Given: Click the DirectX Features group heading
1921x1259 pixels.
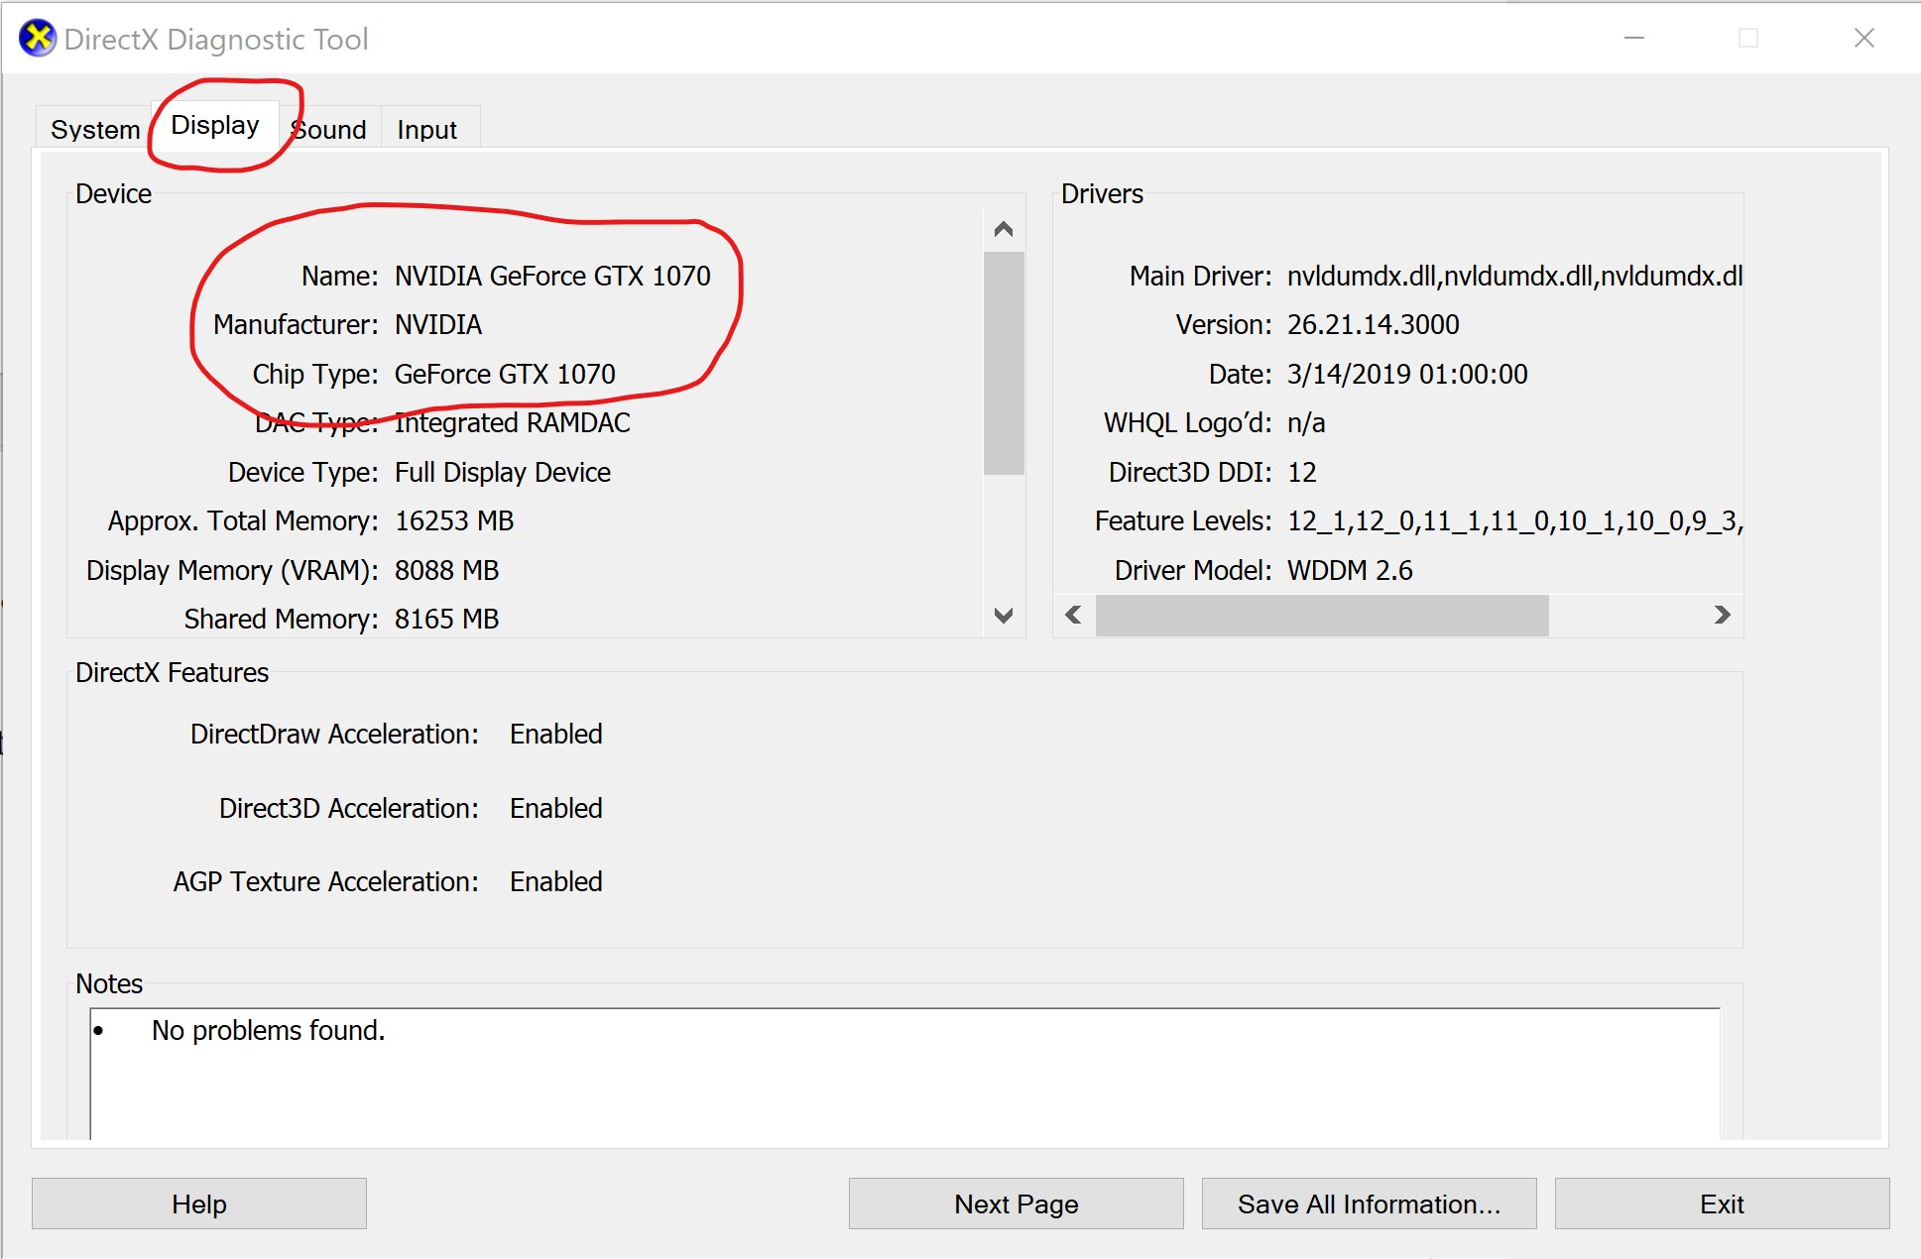Looking at the screenshot, I should pos(173,672).
